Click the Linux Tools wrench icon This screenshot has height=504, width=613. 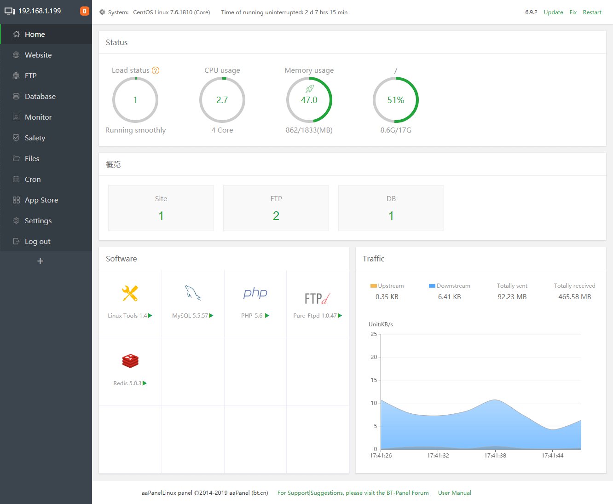coord(130,293)
